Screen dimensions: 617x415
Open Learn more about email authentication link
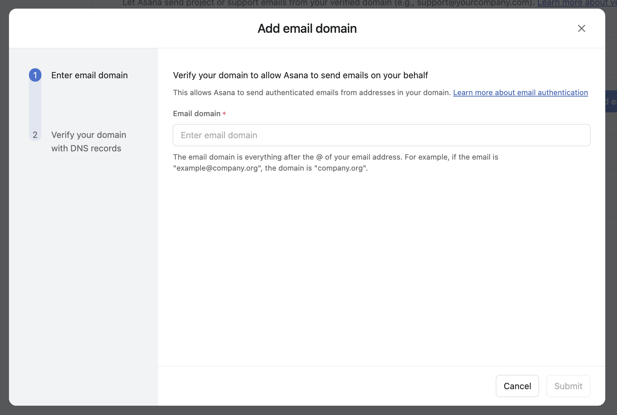[520, 93]
